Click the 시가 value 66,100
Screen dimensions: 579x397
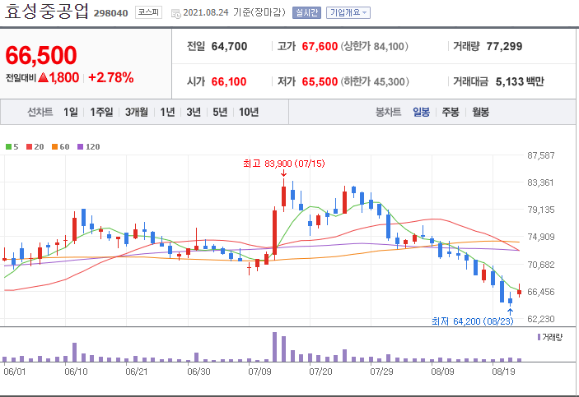point(229,81)
